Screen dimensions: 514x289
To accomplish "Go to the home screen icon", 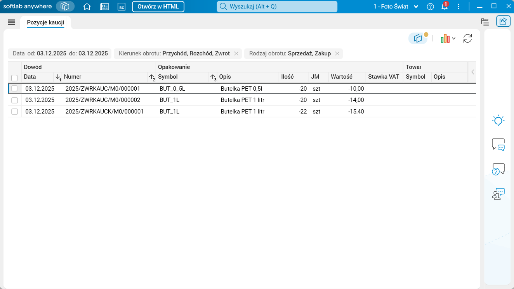I will point(87,7).
